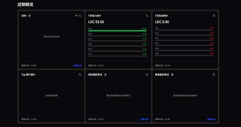Viewport: 241px width, 127px height.
Task: Click the 4/20 income progress bar
Action: [x=117, y=46]
